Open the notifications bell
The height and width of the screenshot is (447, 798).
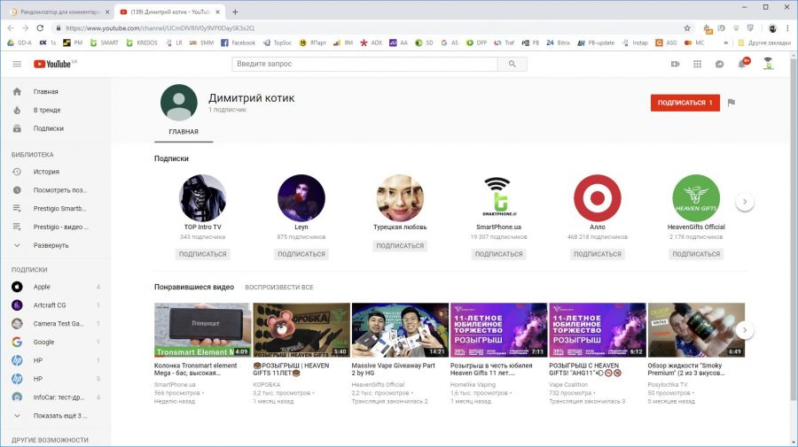[742, 64]
